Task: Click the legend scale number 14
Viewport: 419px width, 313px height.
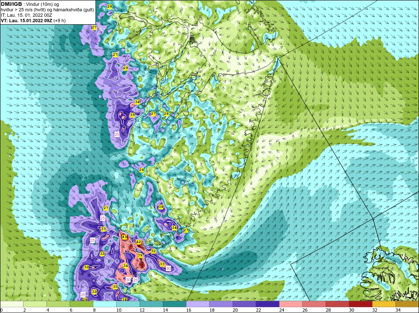Action: (166, 310)
